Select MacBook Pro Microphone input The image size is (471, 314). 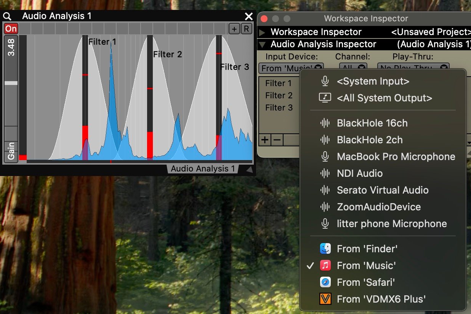click(396, 157)
